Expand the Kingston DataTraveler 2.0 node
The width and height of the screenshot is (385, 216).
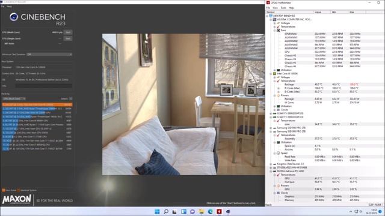[271, 164]
